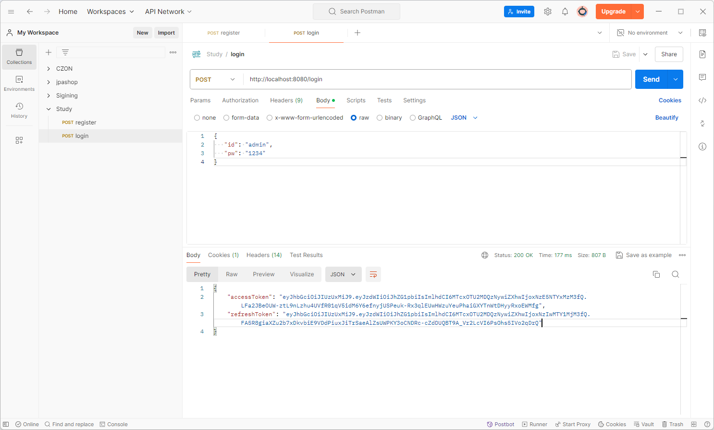Open the comments icon in right sidebar
Screen dimensions: 714x430
(x=702, y=77)
